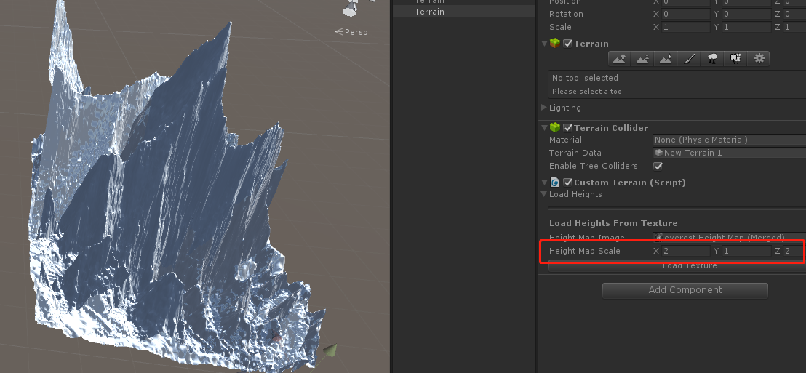Image resolution: width=806 pixels, height=373 pixels.
Task: Collapse the Custom Terrain (Script) foldout
Action: coord(544,183)
